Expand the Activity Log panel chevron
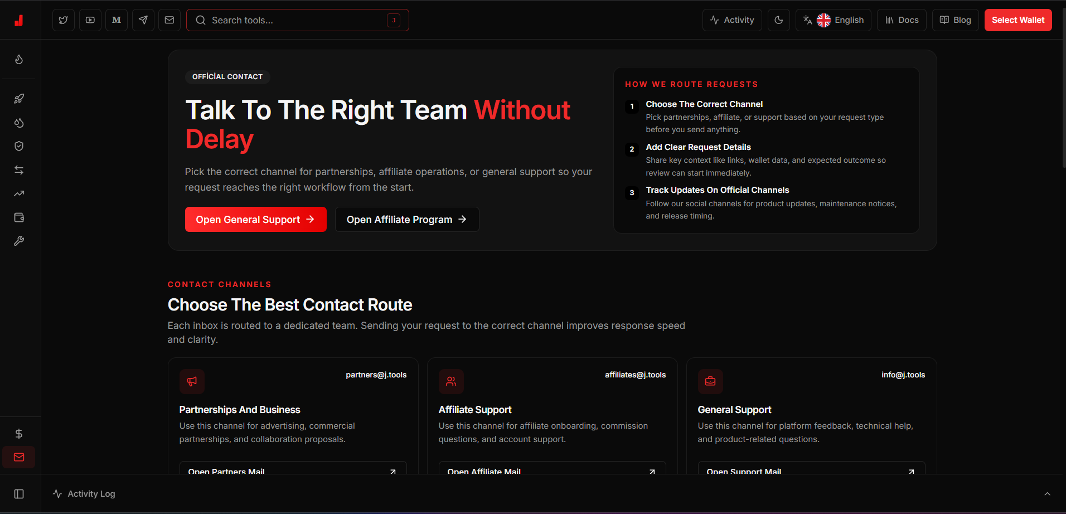Screen dimensions: 1066x514 1047,494
